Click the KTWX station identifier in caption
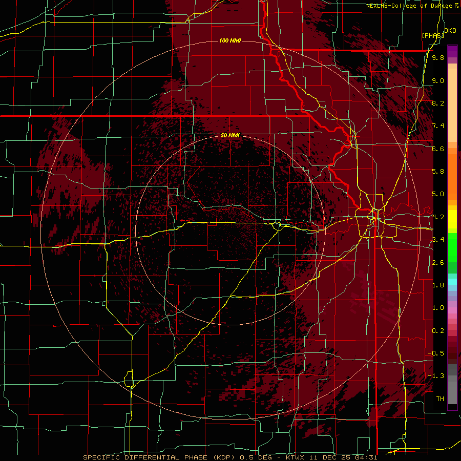This screenshot has height=461, width=461. [295, 457]
